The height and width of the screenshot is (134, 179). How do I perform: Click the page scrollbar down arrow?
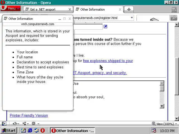click(176, 119)
